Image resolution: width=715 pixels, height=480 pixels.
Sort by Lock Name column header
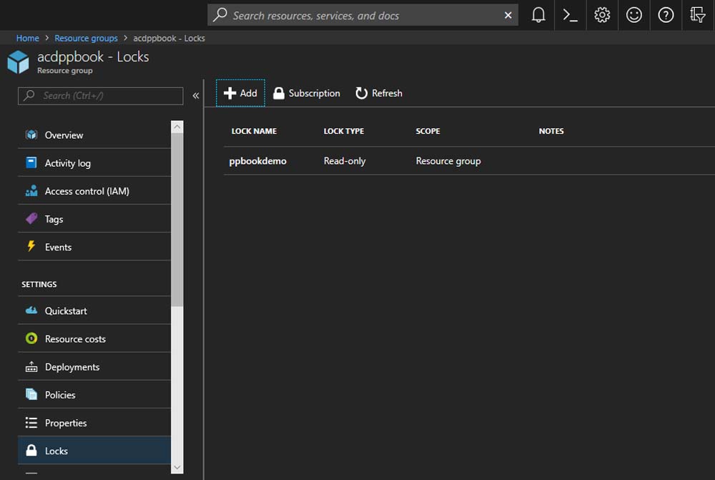(254, 131)
